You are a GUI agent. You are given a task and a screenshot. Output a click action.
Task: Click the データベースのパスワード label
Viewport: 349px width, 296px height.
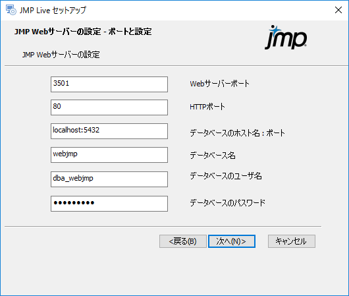227,203
